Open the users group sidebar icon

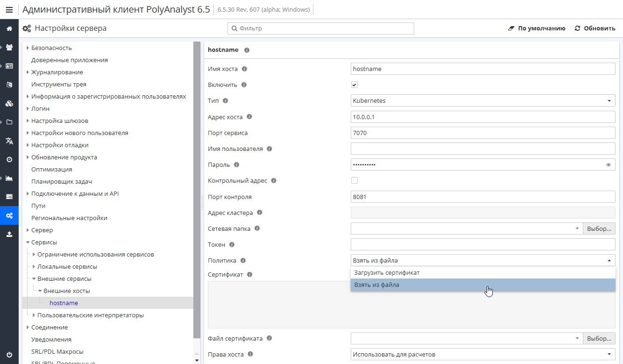pyautogui.click(x=9, y=47)
